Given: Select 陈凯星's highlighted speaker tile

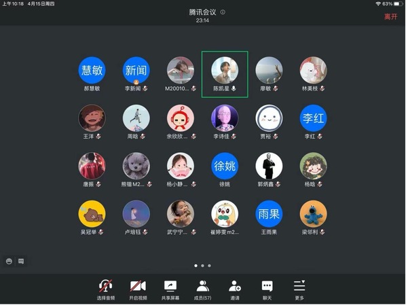Looking at the screenshot, I should [225, 74].
